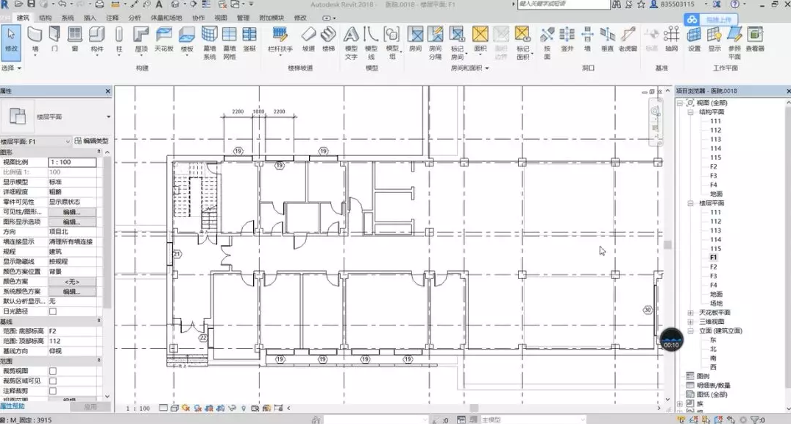Select the 竖井 (Shaft) opening tool
Screen dimensions: 791x424
(567, 40)
